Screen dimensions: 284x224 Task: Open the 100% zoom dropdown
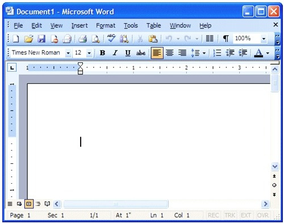(x=264, y=39)
